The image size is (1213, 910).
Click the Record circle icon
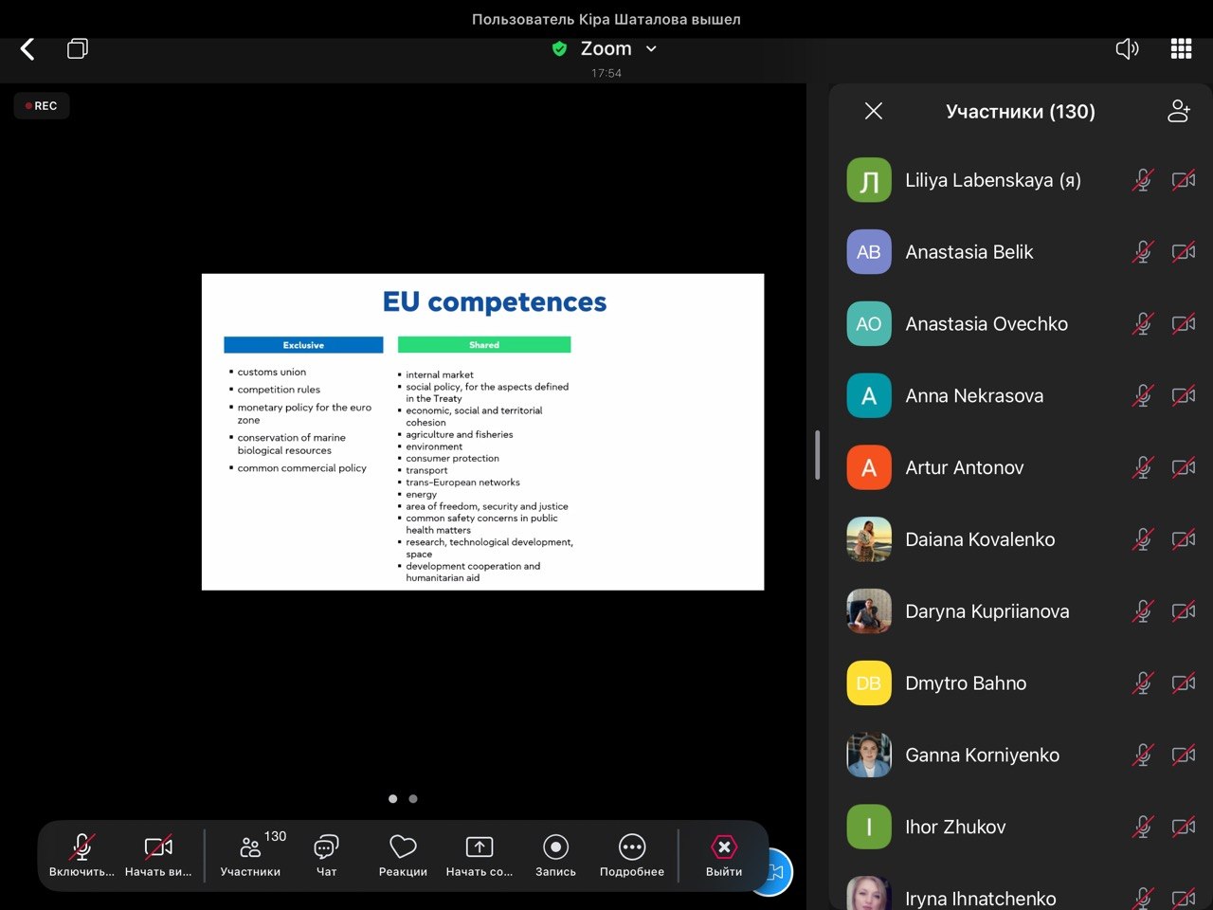[x=555, y=847]
